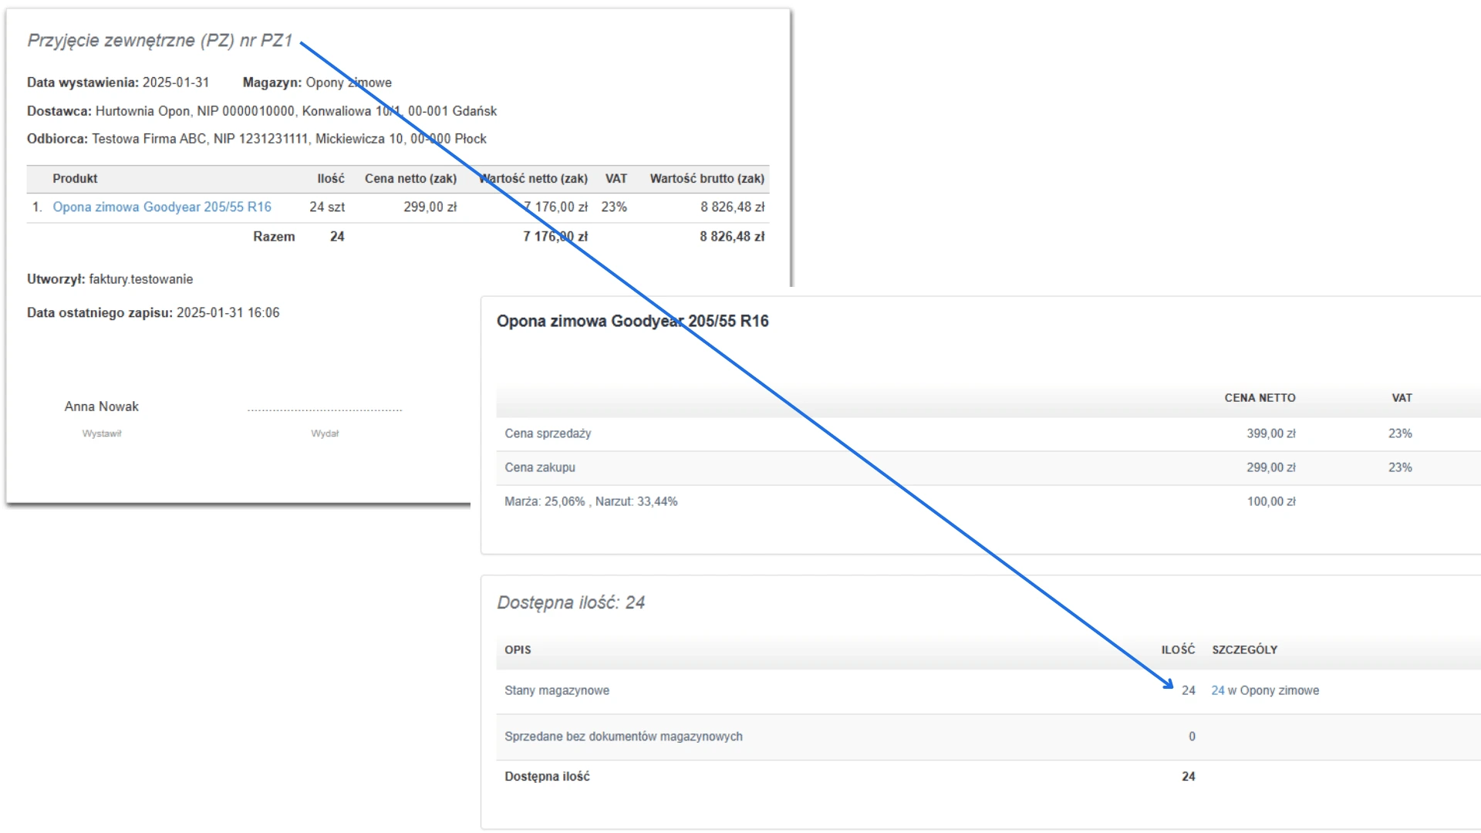Click the Wartość brutto (zak) column header
Screen dimensions: 1481x833
coord(707,178)
